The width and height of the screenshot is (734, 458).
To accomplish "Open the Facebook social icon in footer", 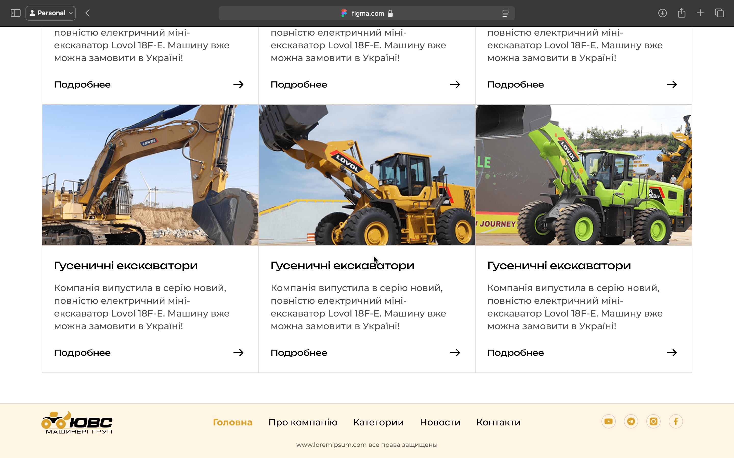I will 676,421.
